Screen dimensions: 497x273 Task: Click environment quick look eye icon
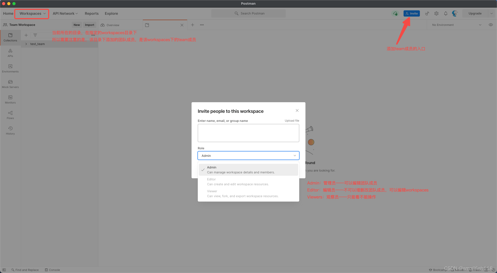point(491,25)
